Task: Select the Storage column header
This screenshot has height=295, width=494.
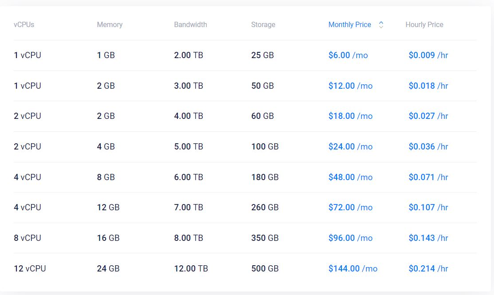Action: coord(263,24)
